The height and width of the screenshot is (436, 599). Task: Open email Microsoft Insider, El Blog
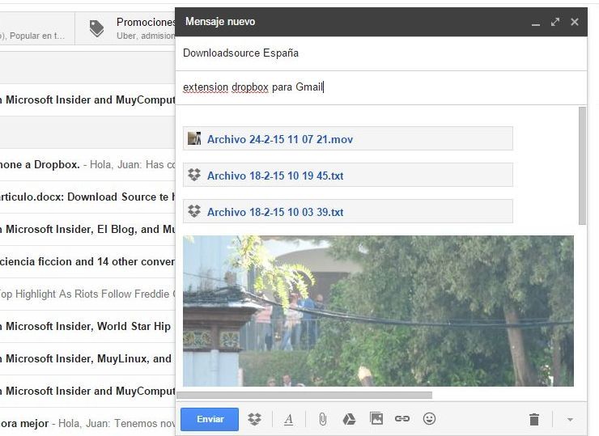87,229
